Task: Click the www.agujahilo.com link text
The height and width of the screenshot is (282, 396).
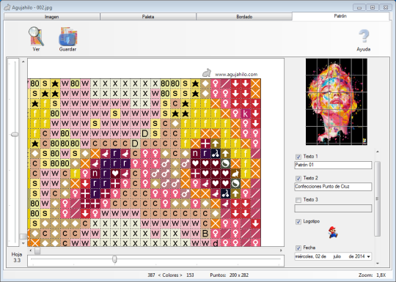Action: pyautogui.click(x=236, y=75)
